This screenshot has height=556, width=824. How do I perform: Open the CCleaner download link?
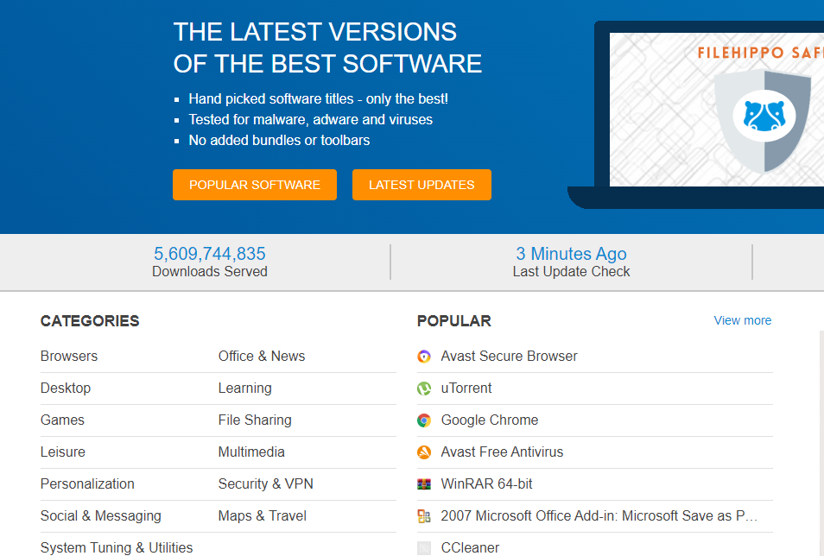470,547
